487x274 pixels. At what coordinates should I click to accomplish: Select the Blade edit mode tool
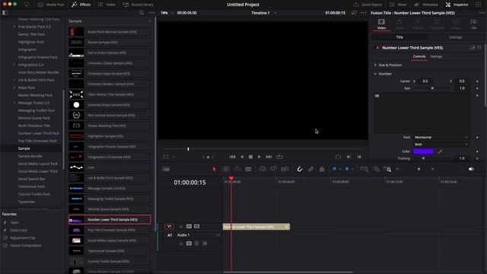pos(248,169)
